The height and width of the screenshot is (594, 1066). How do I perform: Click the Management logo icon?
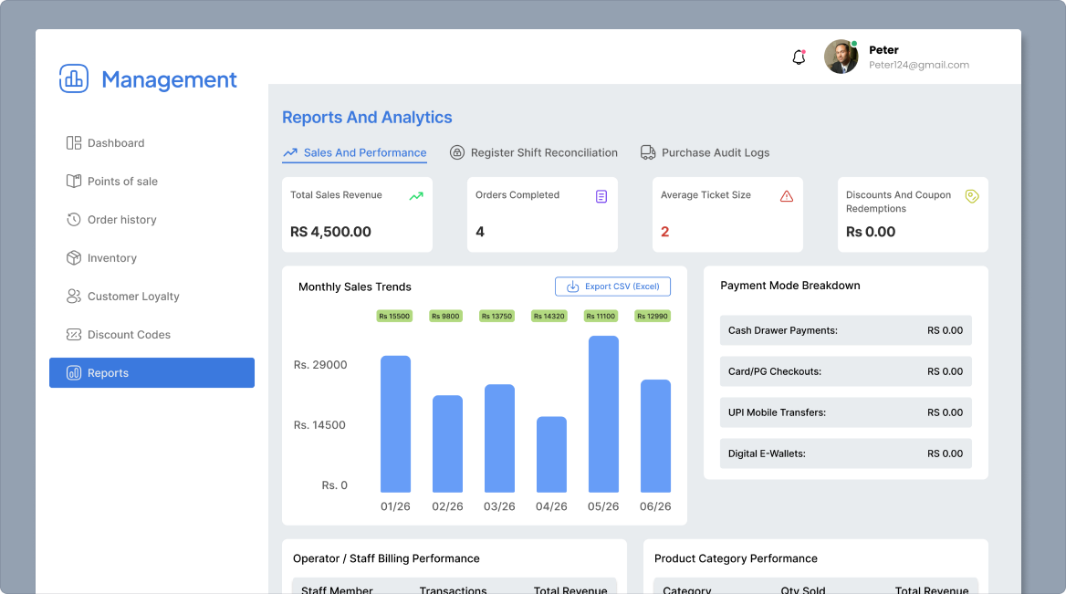(x=73, y=78)
